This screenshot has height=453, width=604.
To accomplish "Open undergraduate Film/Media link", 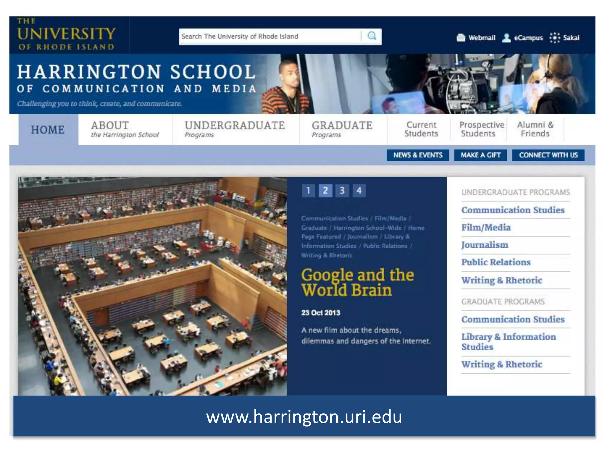I will (x=486, y=227).
